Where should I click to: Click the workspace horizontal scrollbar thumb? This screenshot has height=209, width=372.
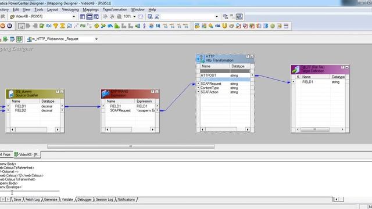click(x=131, y=147)
